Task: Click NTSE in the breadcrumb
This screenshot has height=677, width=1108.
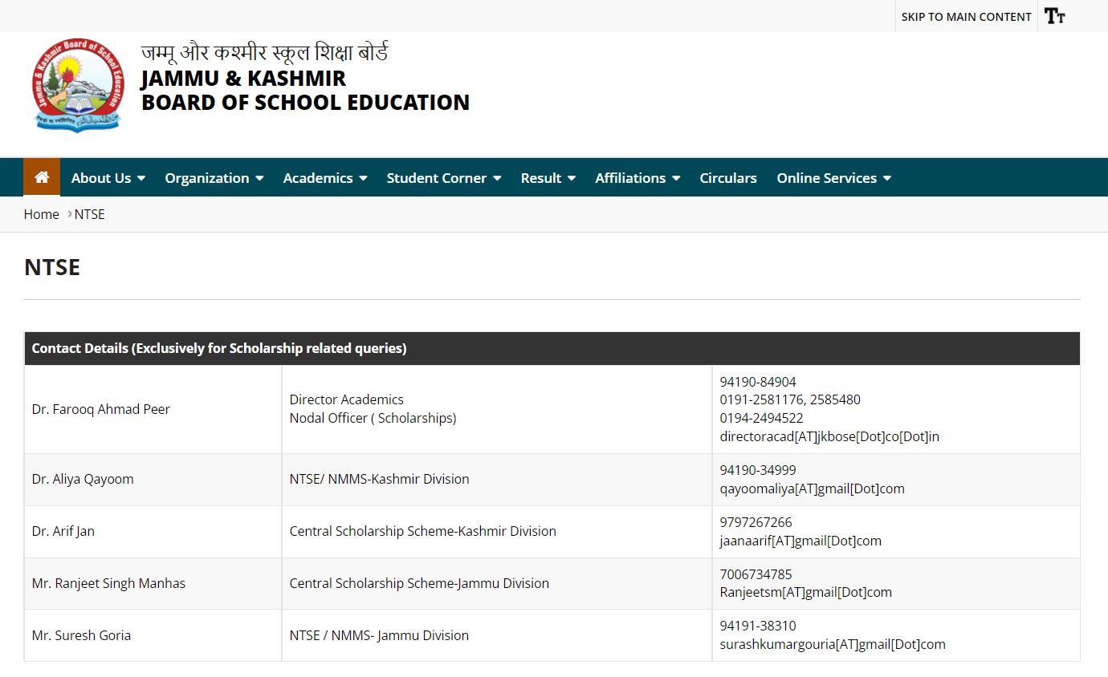Action: click(90, 214)
